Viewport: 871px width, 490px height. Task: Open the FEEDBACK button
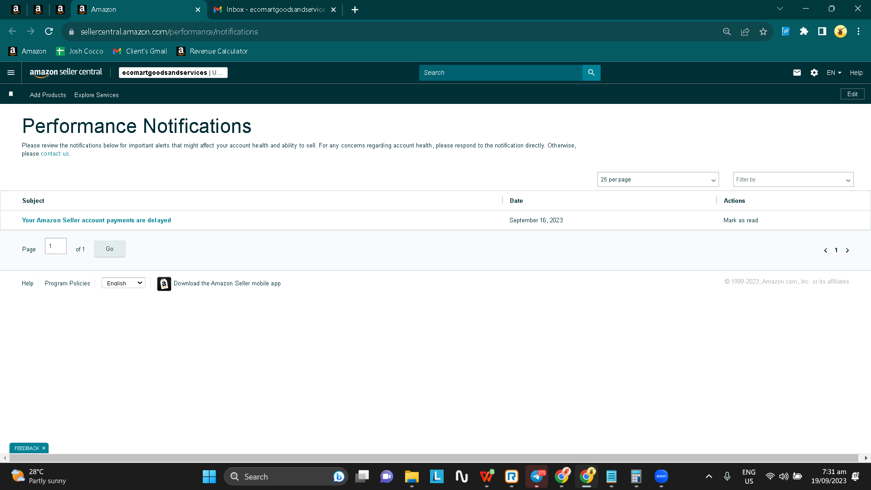[x=27, y=448]
